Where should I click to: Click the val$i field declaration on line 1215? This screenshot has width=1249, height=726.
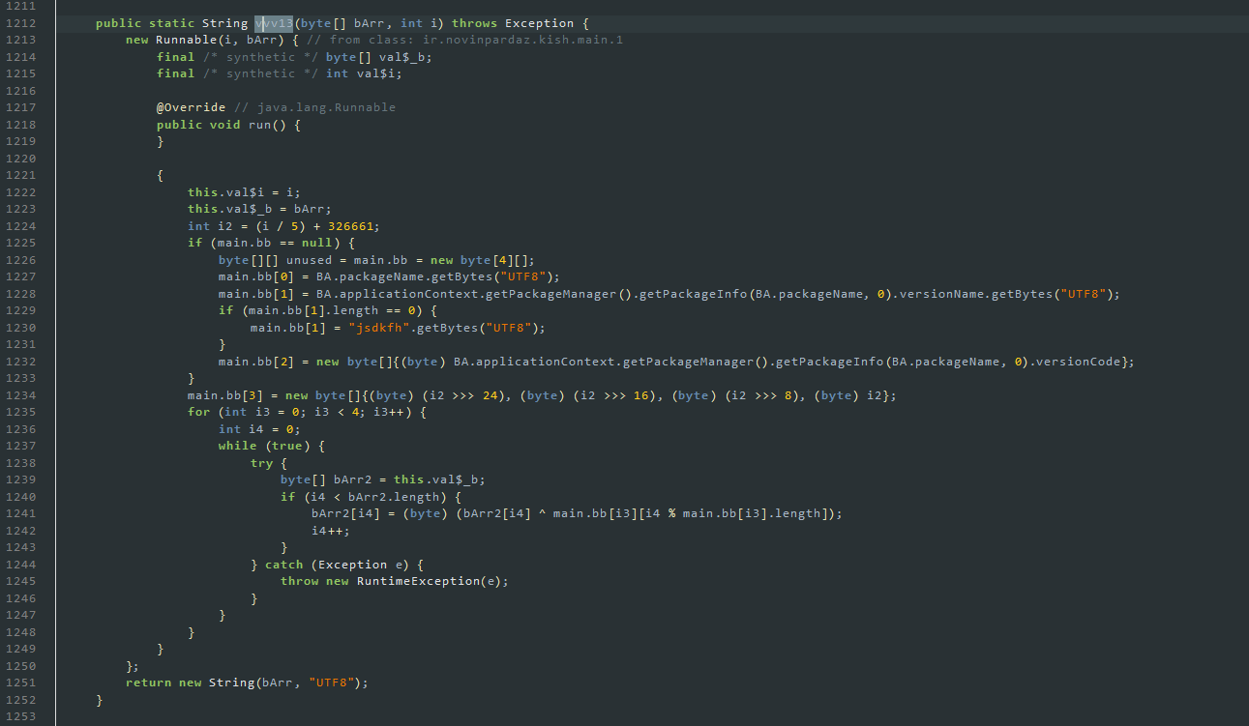pyautogui.click(x=379, y=73)
